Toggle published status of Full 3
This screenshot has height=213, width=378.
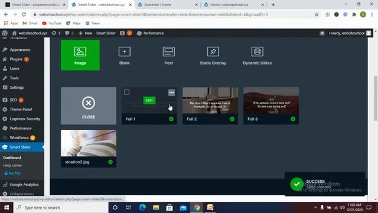[x=293, y=119]
